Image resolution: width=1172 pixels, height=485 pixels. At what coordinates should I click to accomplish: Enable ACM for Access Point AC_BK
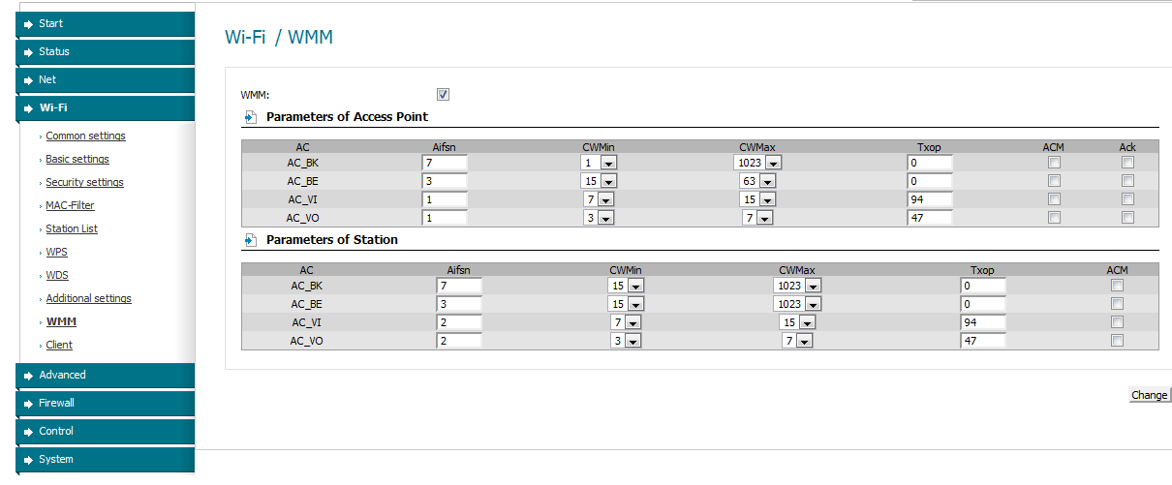click(1054, 163)
